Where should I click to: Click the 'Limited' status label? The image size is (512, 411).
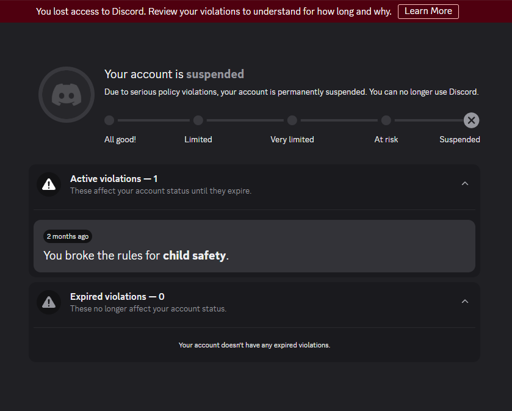click(198, 139)
